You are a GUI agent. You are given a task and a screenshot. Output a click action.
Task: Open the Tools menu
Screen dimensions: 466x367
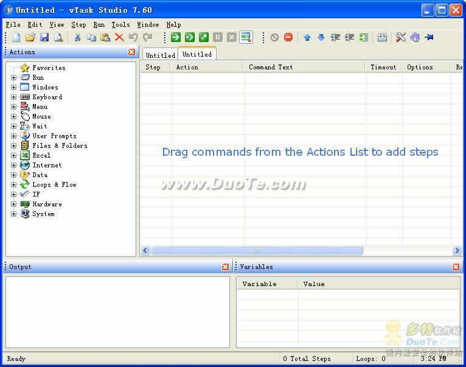pyautogui.click(x=120, y=25)
